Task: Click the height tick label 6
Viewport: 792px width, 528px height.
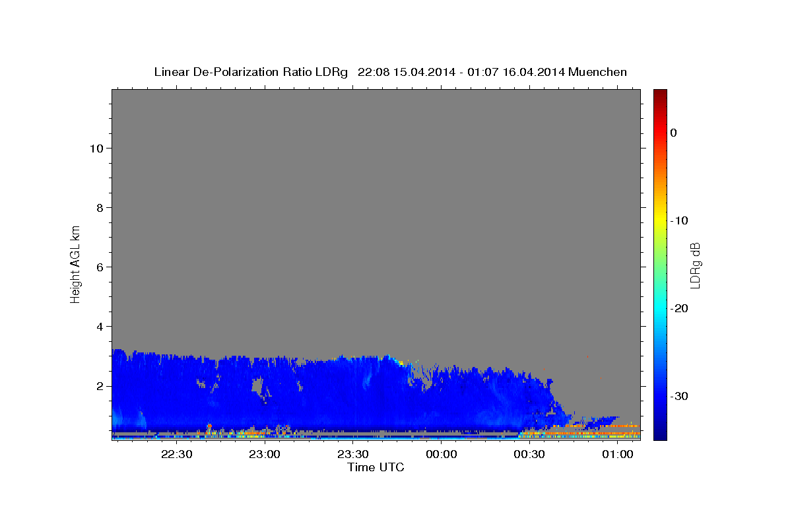Action: tap(99, 267)
